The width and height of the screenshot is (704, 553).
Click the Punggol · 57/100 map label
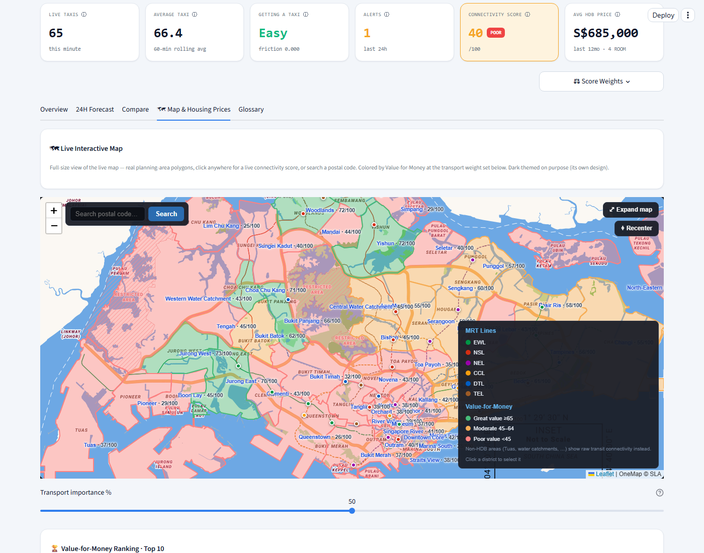point(503,266)
